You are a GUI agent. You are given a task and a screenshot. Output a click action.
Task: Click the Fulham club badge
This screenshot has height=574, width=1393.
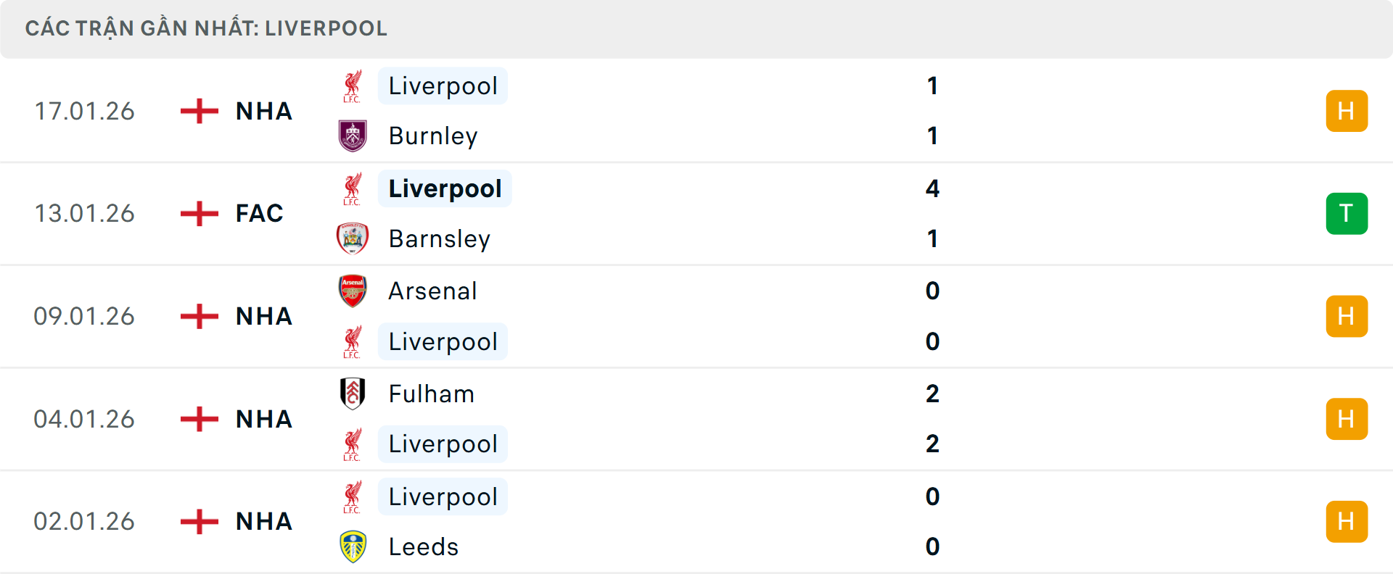tap(353, 394)
